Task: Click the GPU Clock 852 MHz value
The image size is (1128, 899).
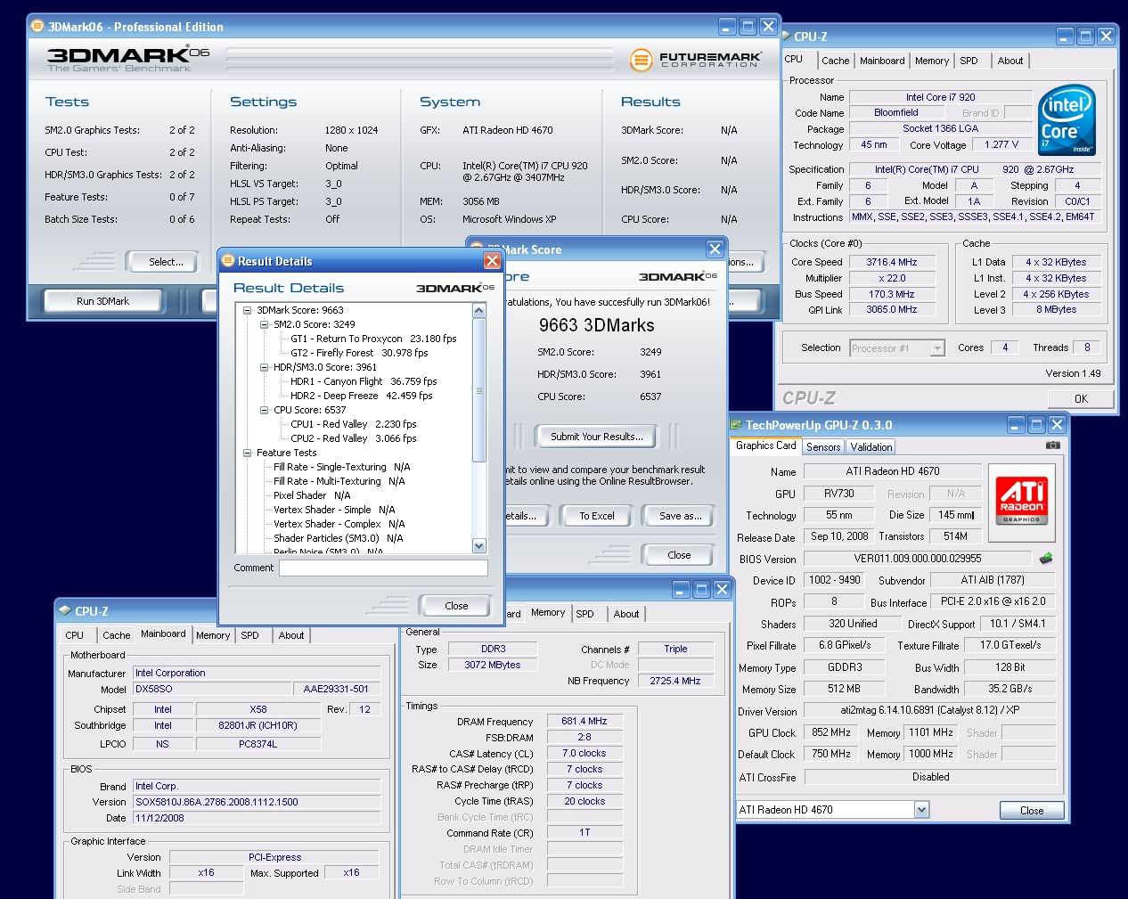Action: (x=830, y=732)
